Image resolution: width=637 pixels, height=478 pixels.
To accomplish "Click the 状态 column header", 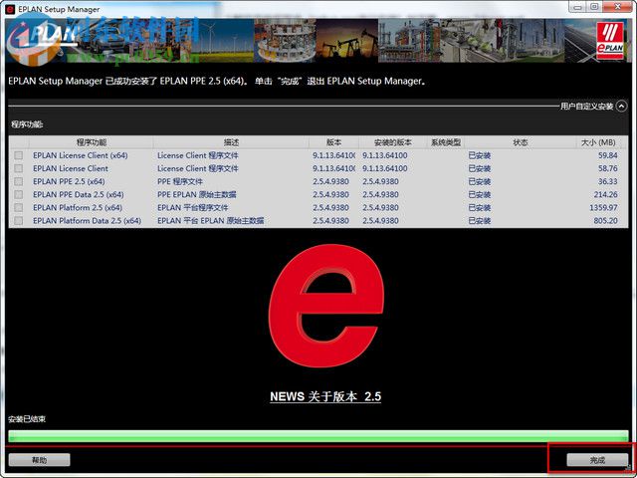I will (520, 142).
